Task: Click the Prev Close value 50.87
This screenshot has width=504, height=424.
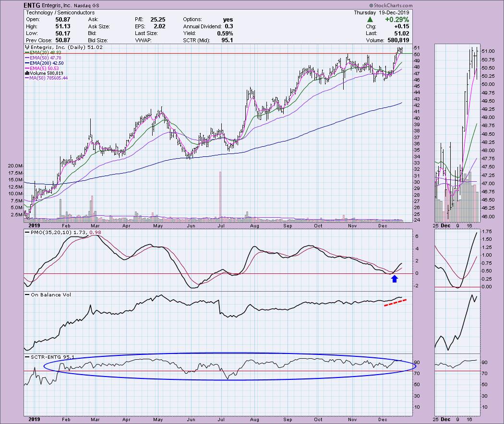Action: click(x=63, y=40)
